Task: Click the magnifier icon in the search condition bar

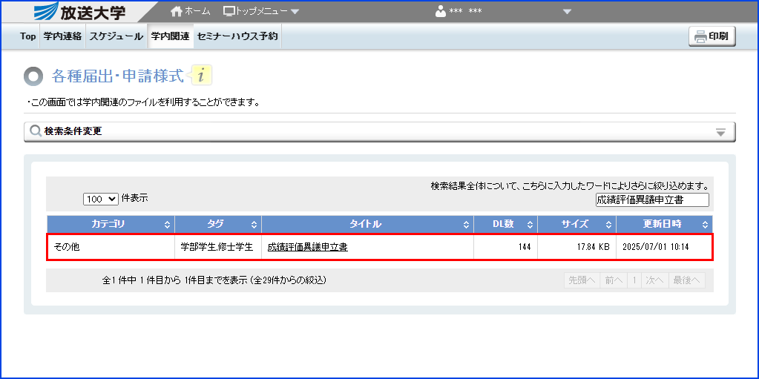Action: pos(36,131)
